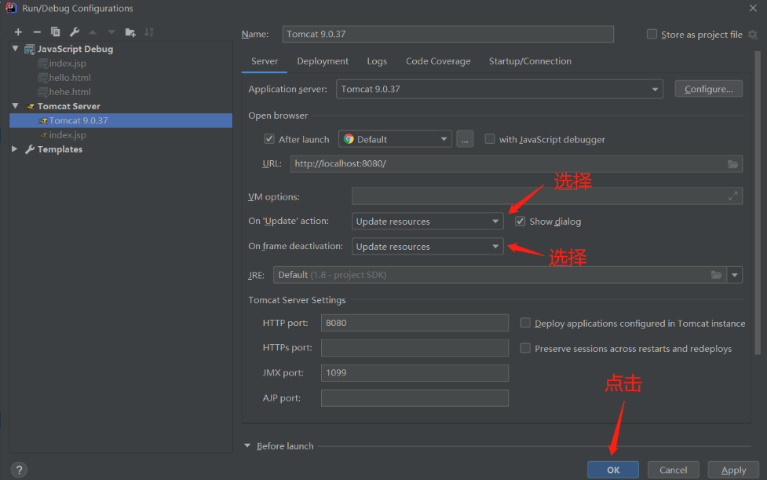767x480 pixels.
Task: Enable Deploy applications configured in Tomcat instance
Action: click(525, 323)
